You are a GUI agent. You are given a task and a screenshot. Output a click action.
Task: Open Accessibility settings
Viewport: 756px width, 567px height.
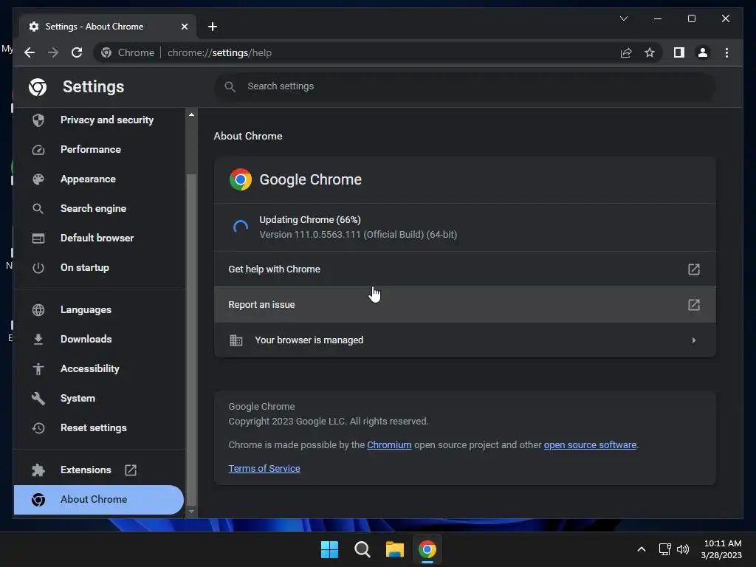(x=89, y=369)
